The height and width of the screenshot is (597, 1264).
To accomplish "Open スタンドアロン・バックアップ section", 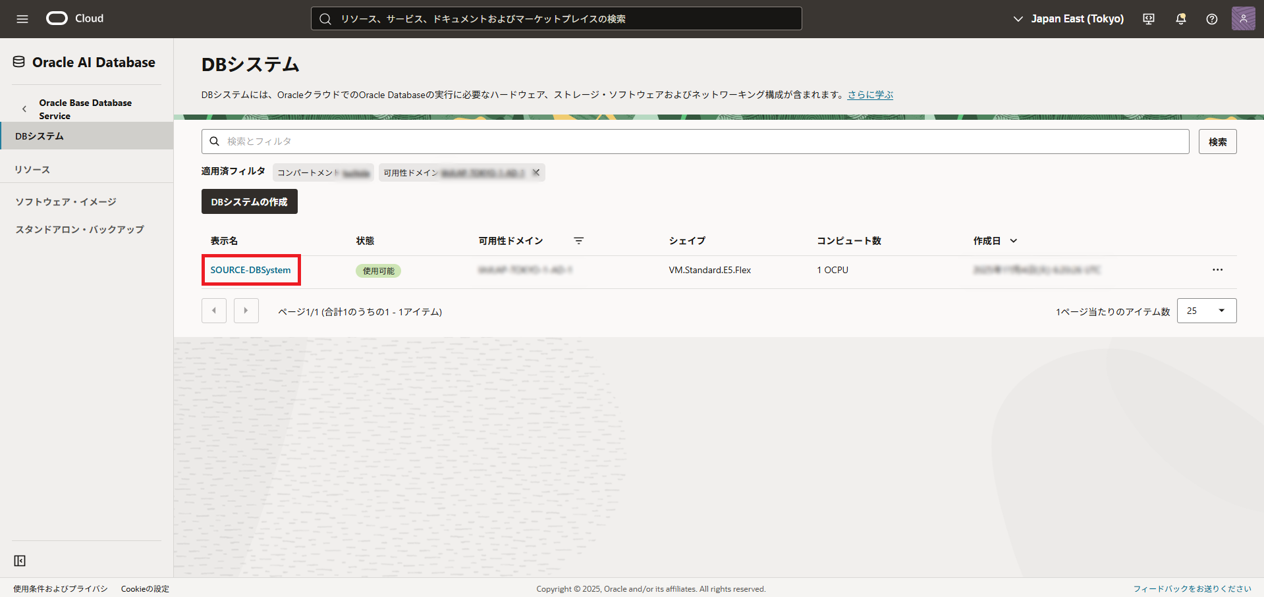I will (x=79, y=229).
